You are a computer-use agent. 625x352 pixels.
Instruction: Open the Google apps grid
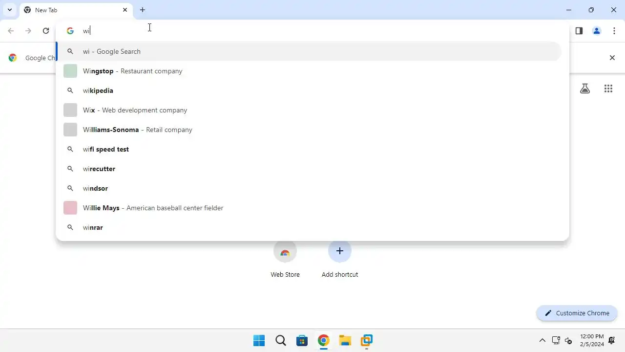[x=608, y=88]
